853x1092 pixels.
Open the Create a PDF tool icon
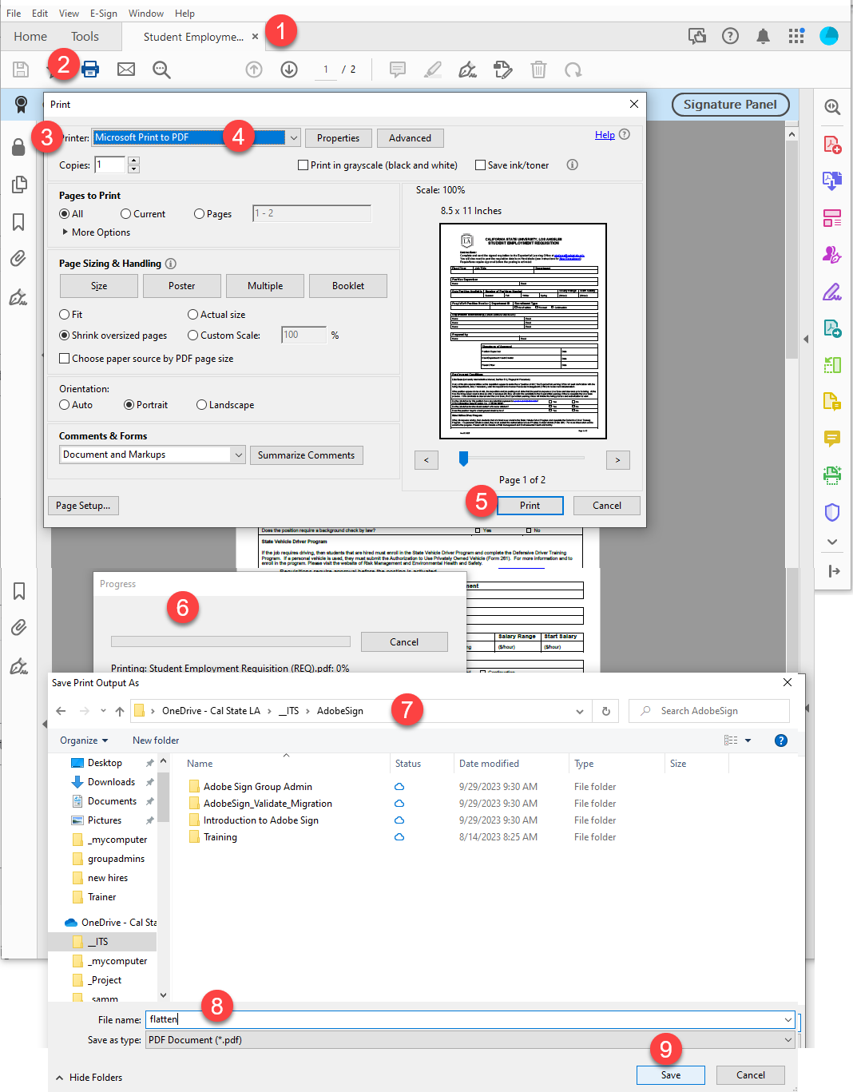pos(832,145)
